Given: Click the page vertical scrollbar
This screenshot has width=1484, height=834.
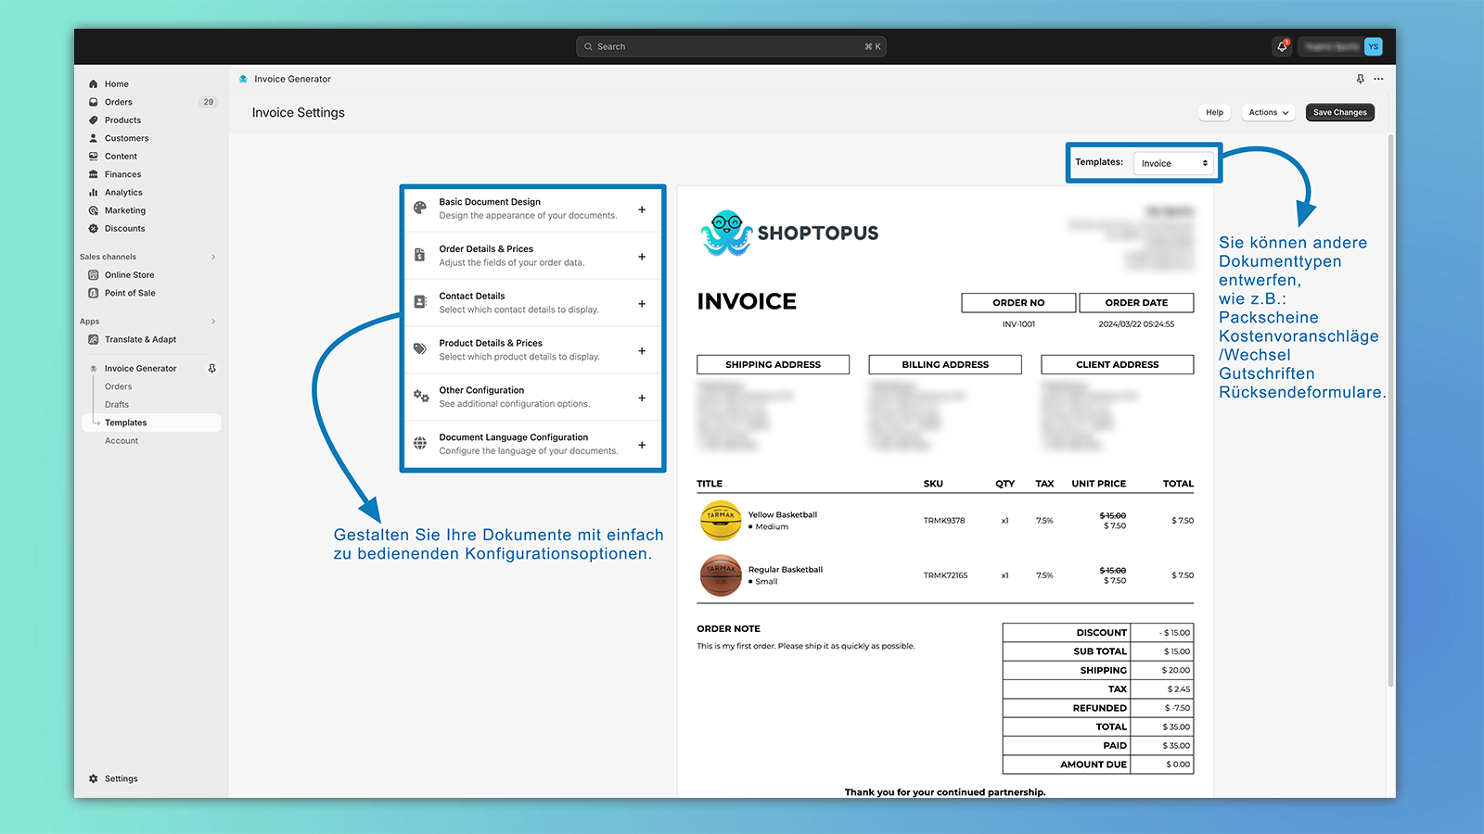Looking at the screenshot, I should tap(1390, 412).
